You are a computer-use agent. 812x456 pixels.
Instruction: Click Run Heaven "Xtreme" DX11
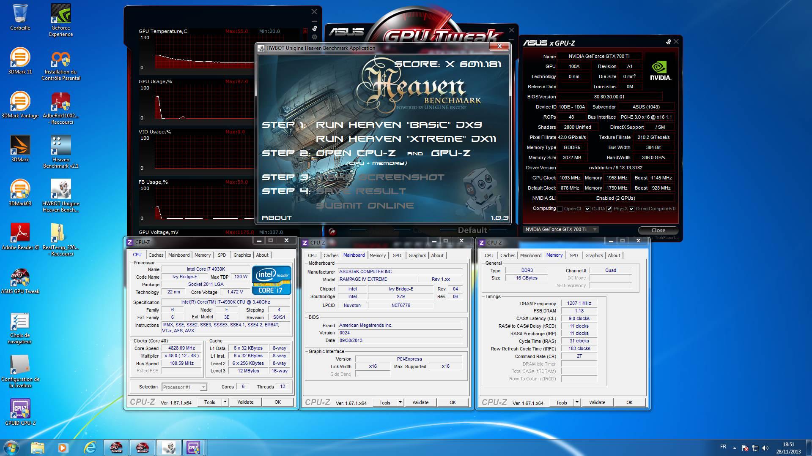[406, 139]
